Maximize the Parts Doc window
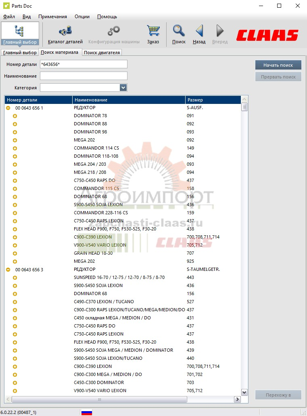Viewport: 307px width, 416px height. pos(279,6)
